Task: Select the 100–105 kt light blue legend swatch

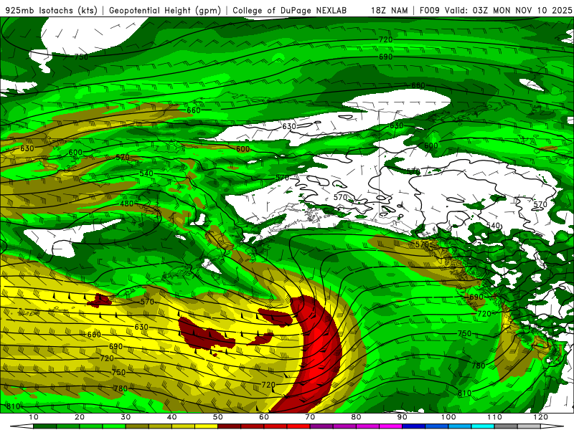Action: pos(460,426)
